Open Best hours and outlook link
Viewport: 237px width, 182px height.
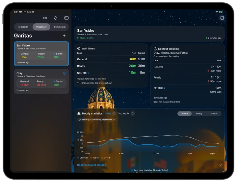(92, 165)
